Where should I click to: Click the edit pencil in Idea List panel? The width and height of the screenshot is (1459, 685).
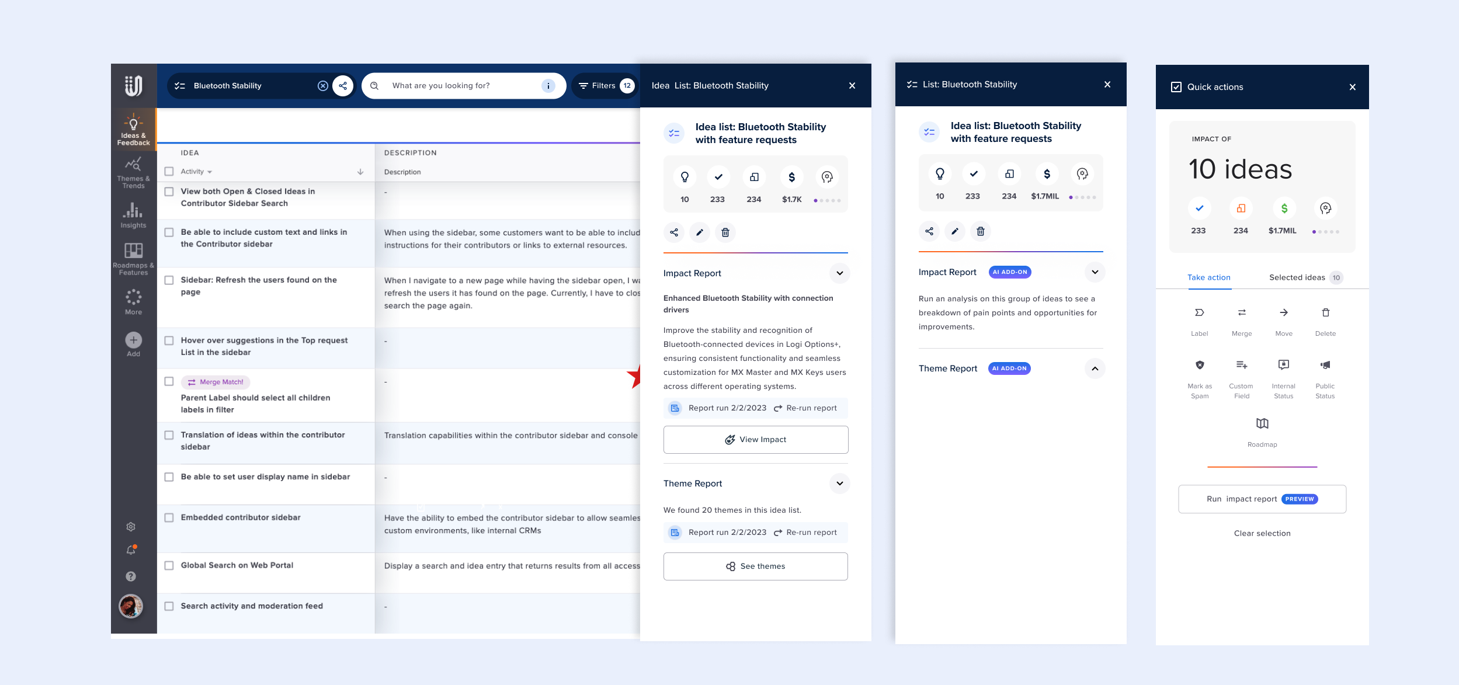click(700, 232)
